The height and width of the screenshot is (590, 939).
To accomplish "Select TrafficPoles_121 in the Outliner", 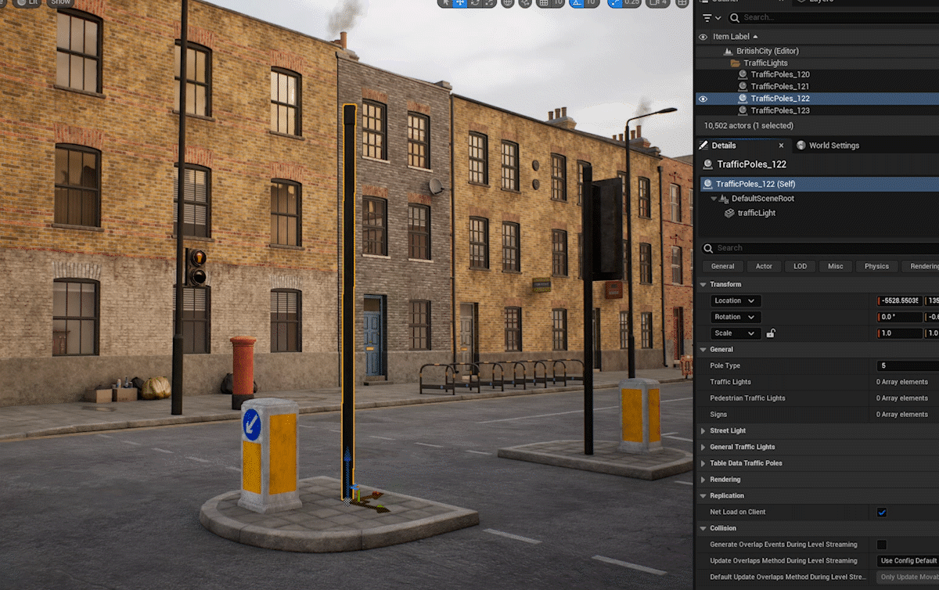I will tap(780, 86).
